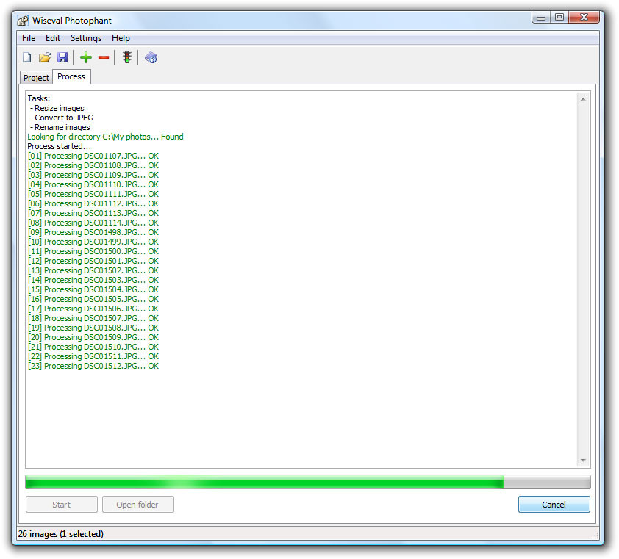The image size is (619, 559).
Task: Click log line '[10] Processing DSC01499.JPG... OK'
Action: click(93, 242)
